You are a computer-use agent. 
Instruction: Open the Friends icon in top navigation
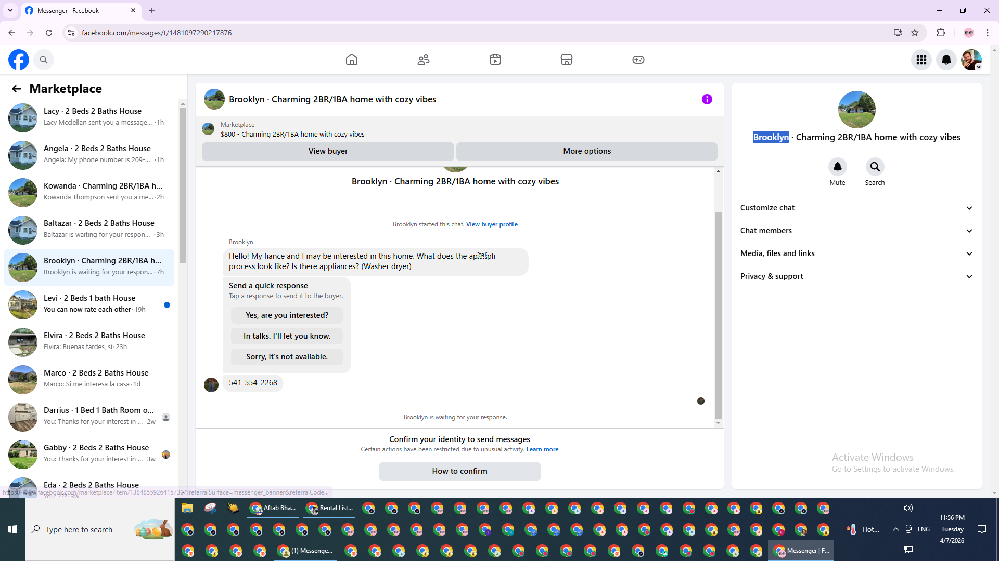[424, 60]
